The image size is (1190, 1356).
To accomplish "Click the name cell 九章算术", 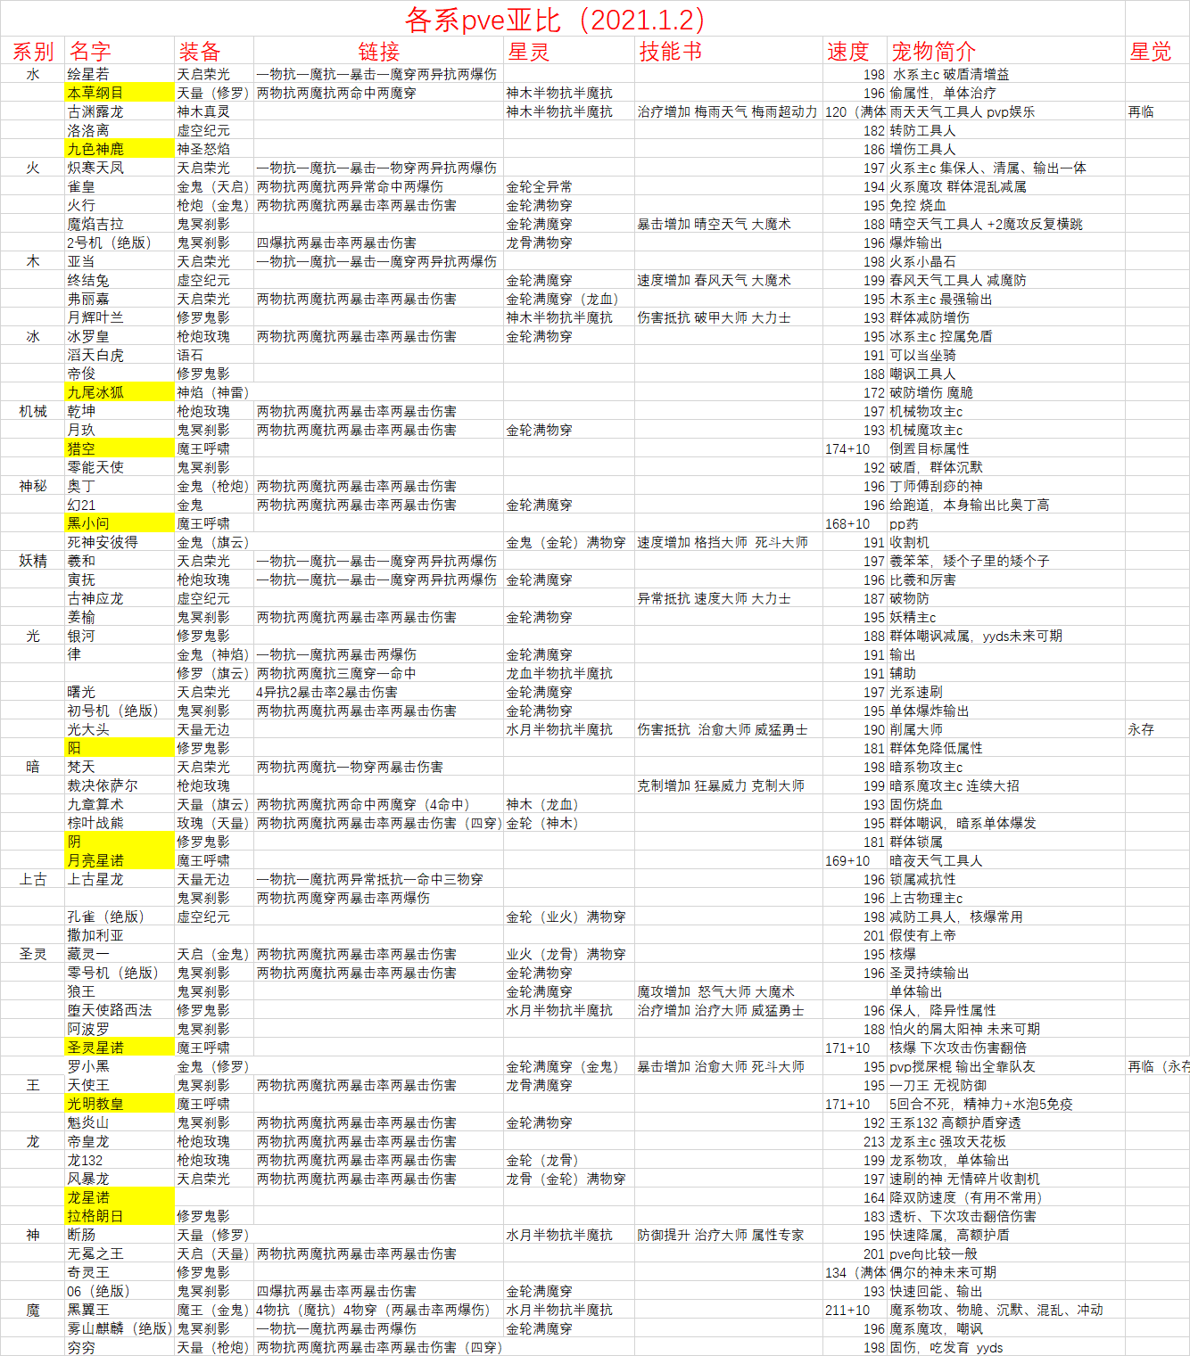I will [x=120, y=804].
